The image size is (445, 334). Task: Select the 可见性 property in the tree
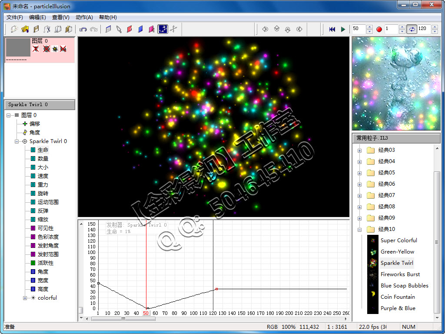pyautogui.click(x=46, y=228)
